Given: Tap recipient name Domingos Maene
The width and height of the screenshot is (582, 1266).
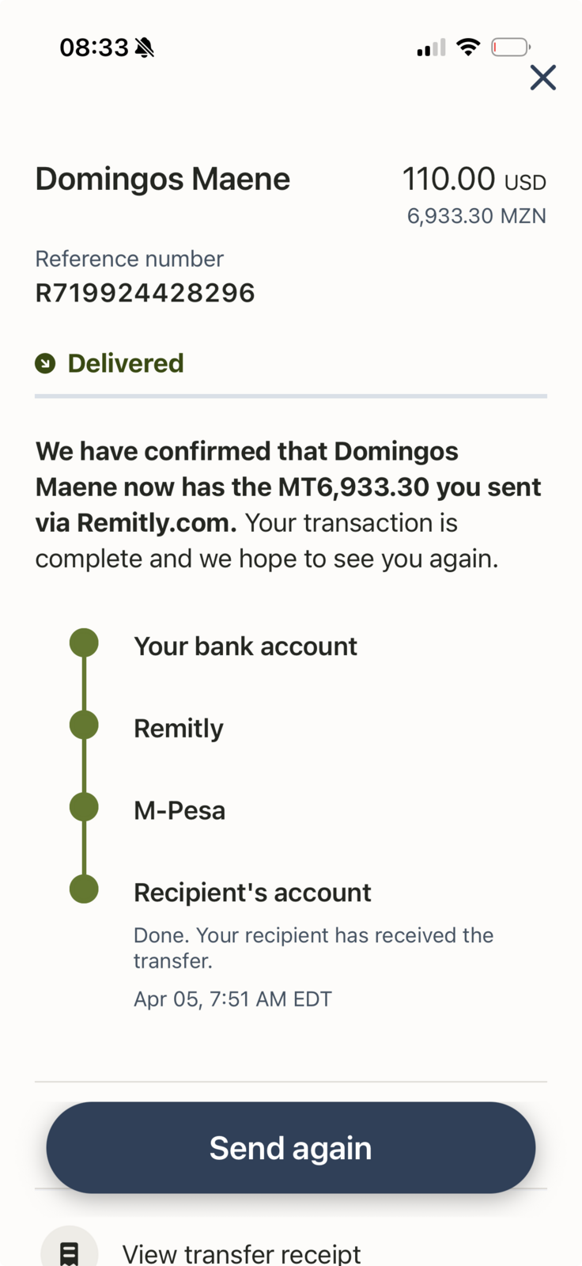Looking at the screenshot, I should point(163,180).
